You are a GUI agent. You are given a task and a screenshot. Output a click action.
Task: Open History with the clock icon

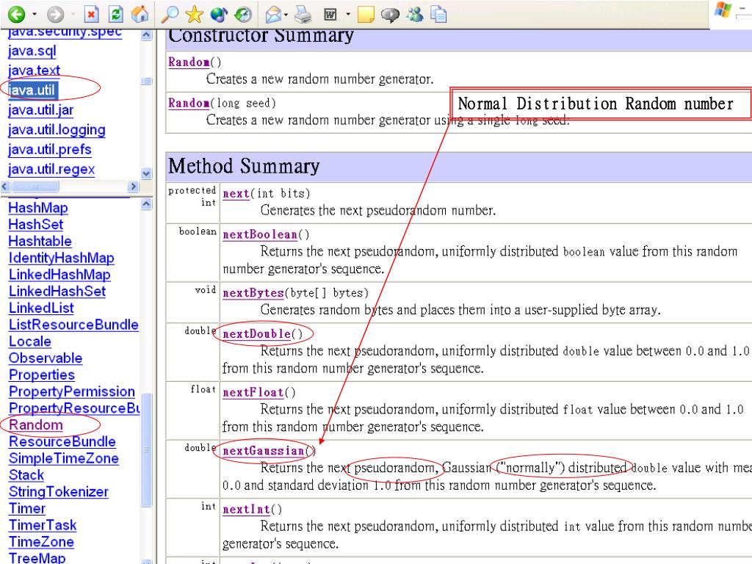[x=243, y=15]
